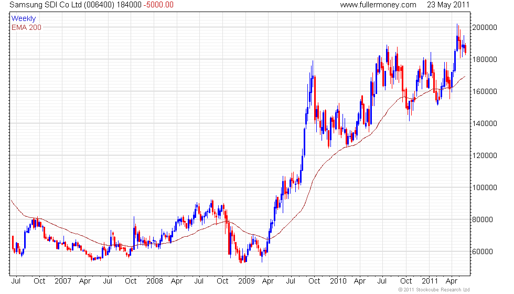Image resolution: width=514 pixels, height=294 pixels.
Task: Click the 2007 year label on axis
Action: (x=63, y=281)
